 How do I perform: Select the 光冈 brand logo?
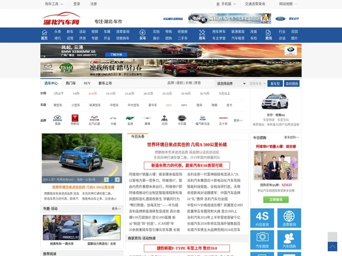(x=164, y=118)
